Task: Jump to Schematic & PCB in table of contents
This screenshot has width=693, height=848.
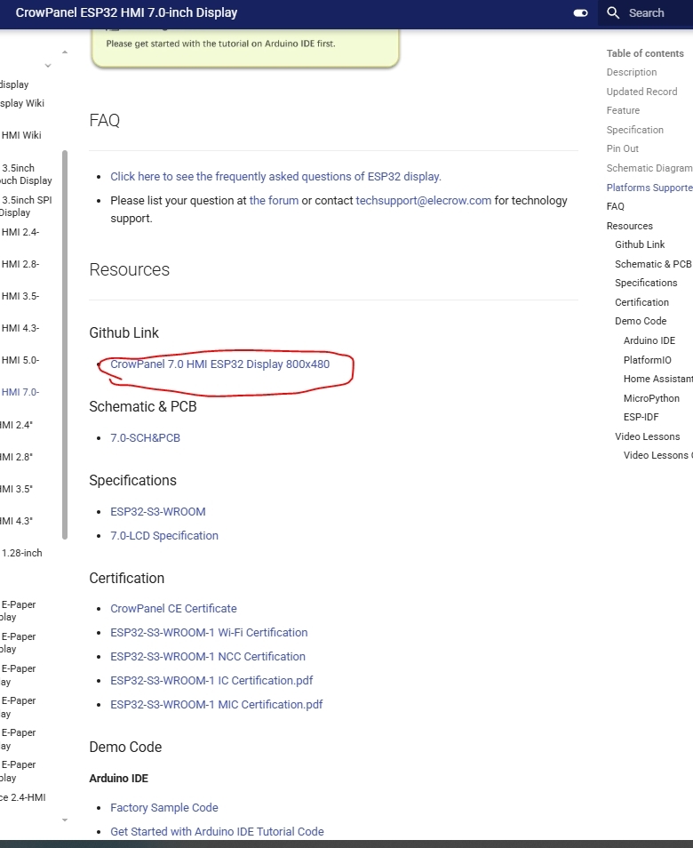Action: coord(653,264)
